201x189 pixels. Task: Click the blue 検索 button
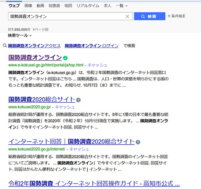tap(149, 16)
